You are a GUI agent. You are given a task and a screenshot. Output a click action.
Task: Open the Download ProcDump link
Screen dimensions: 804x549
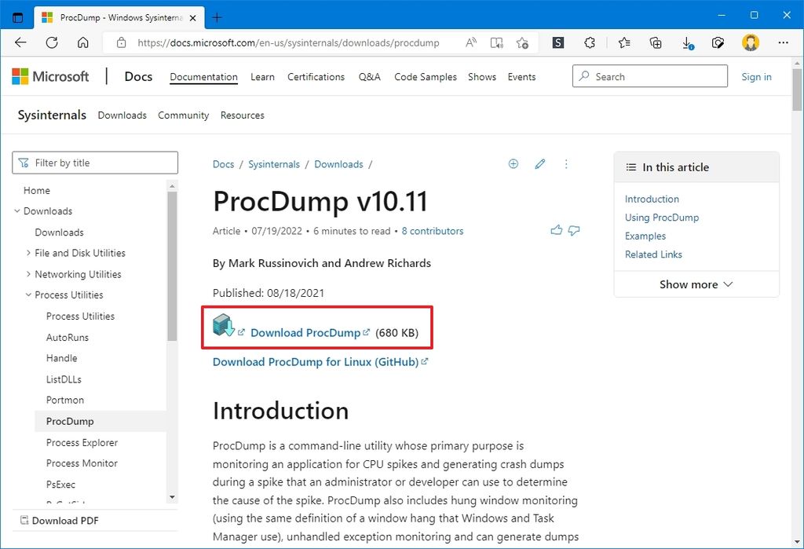306,332
